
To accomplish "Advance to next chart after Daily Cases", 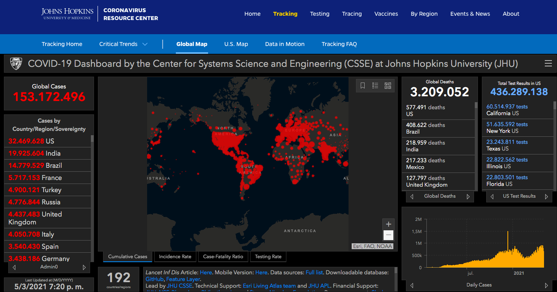I will pos(546,285).
